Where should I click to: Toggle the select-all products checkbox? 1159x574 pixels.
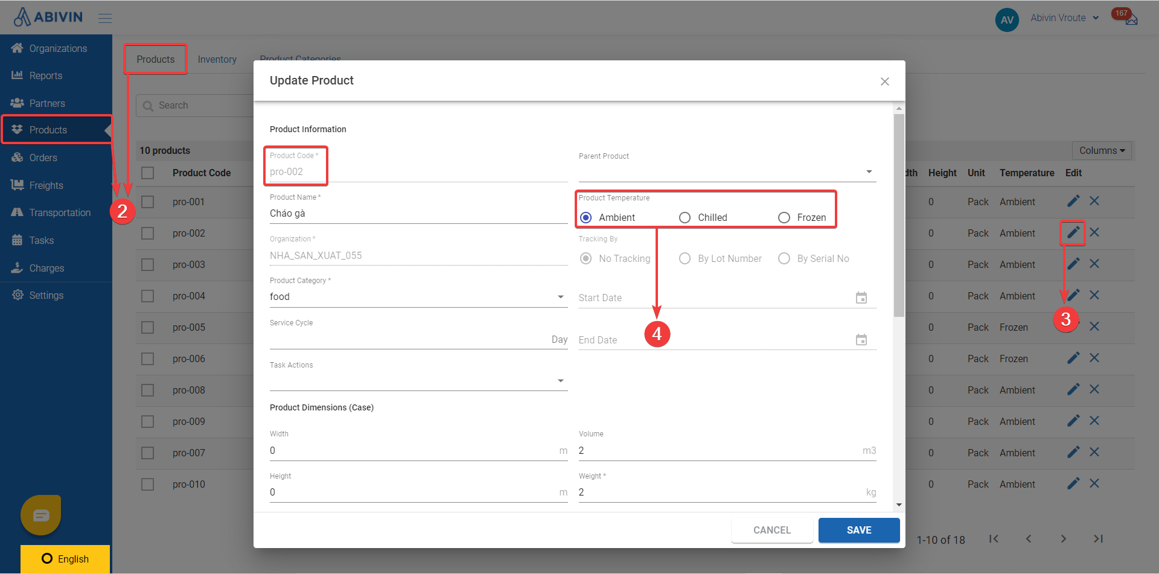tap(147, 173)
